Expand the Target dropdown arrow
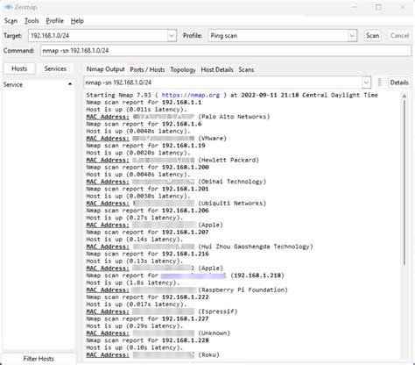Image resolution: width=415 pixels, height=365 pixels. pyautogui.click(x=172, y=36)
